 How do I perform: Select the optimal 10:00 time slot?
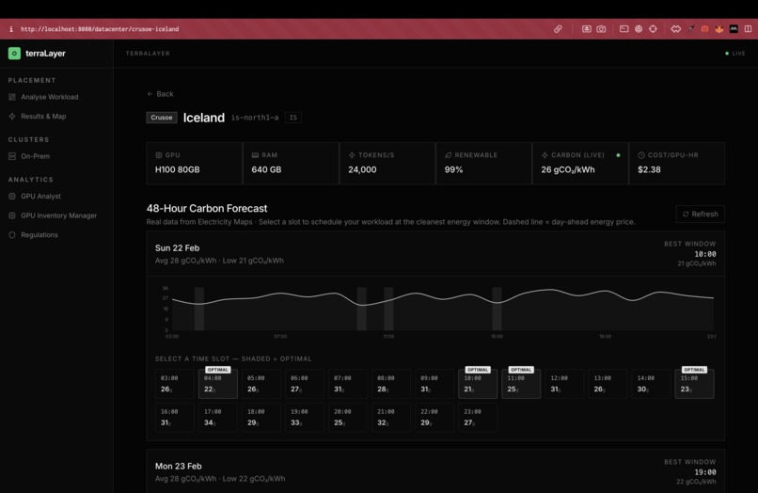coord(478,384)
